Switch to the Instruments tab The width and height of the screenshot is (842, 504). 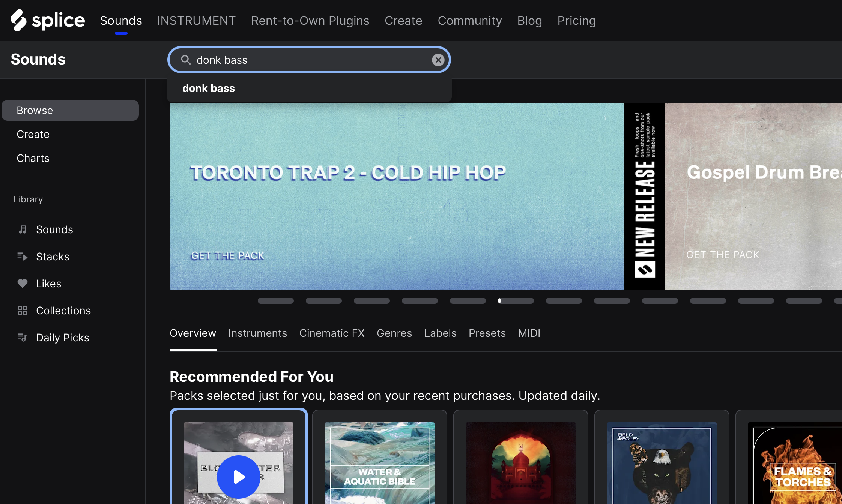pos(257,333)
